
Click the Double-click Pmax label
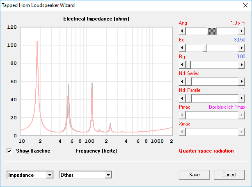pyautogui.click(x=227, y=107)
